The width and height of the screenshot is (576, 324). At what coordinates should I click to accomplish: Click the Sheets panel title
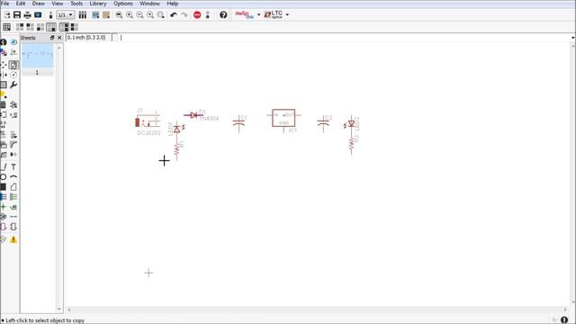coord(28,38)
